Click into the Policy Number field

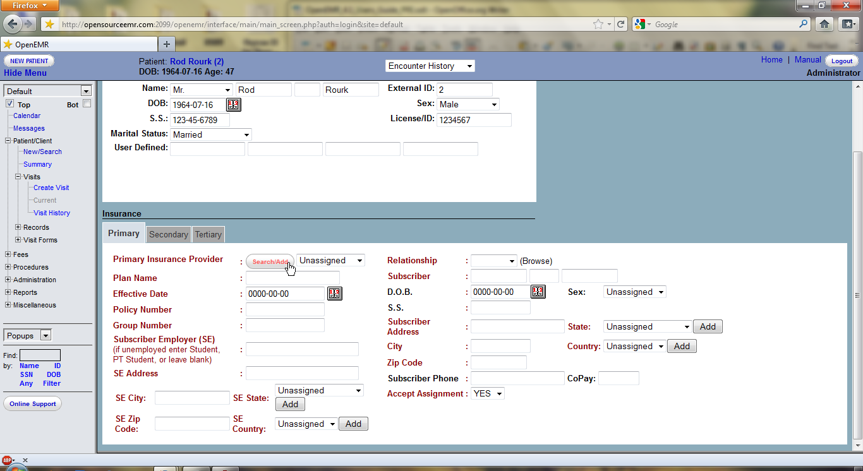[x=285, y=309]
